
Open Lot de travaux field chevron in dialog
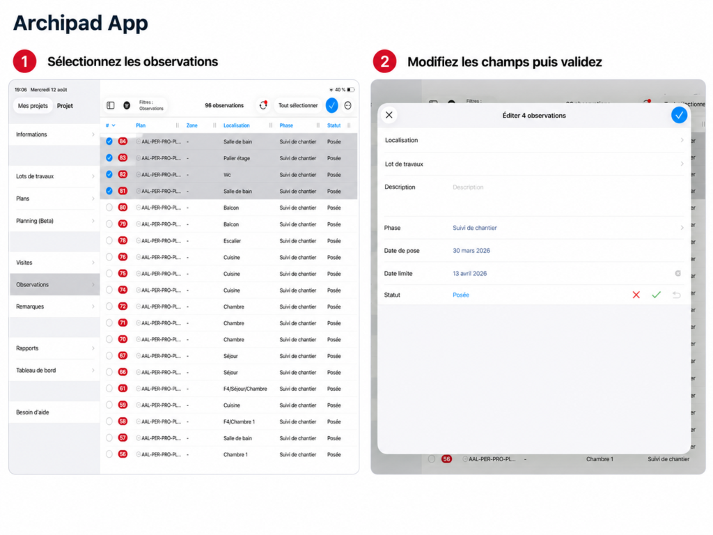point(682,164)
